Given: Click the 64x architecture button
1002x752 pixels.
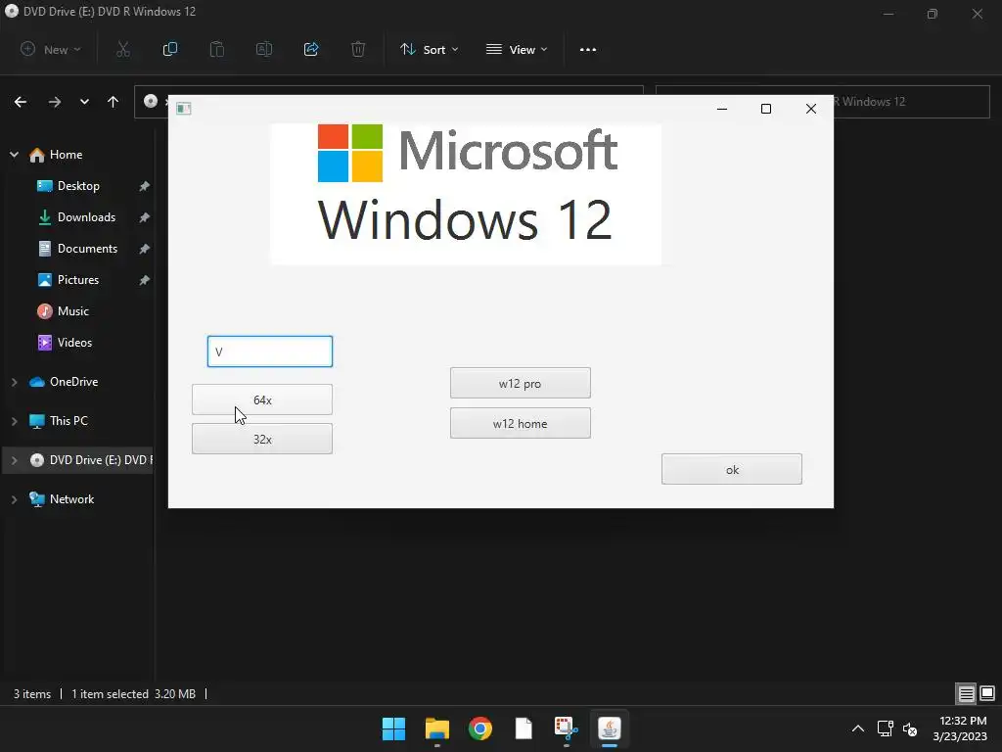Looking at the screenshot, I should point(262,399).
